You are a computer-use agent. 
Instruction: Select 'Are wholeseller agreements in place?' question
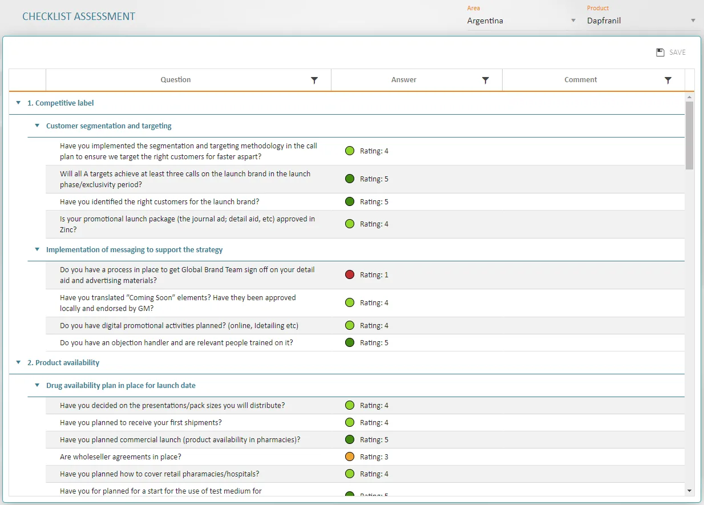(120, 457)
